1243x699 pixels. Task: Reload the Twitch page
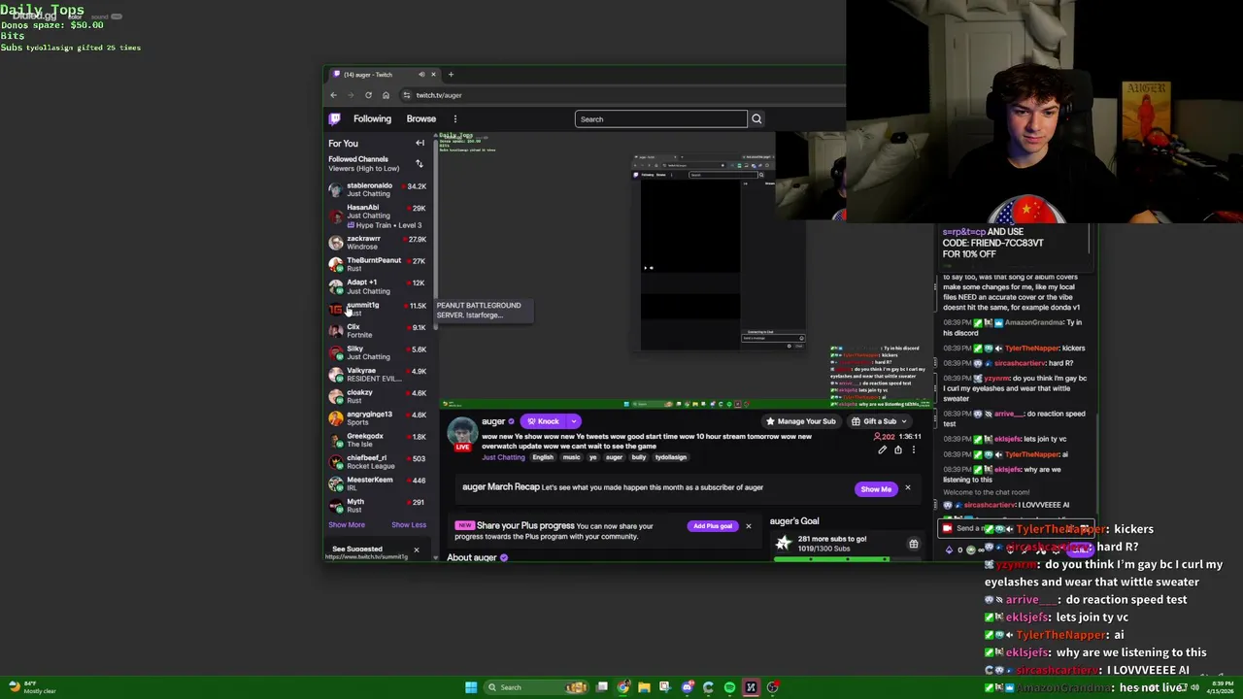pyautogui.click(x=368, y=95)
